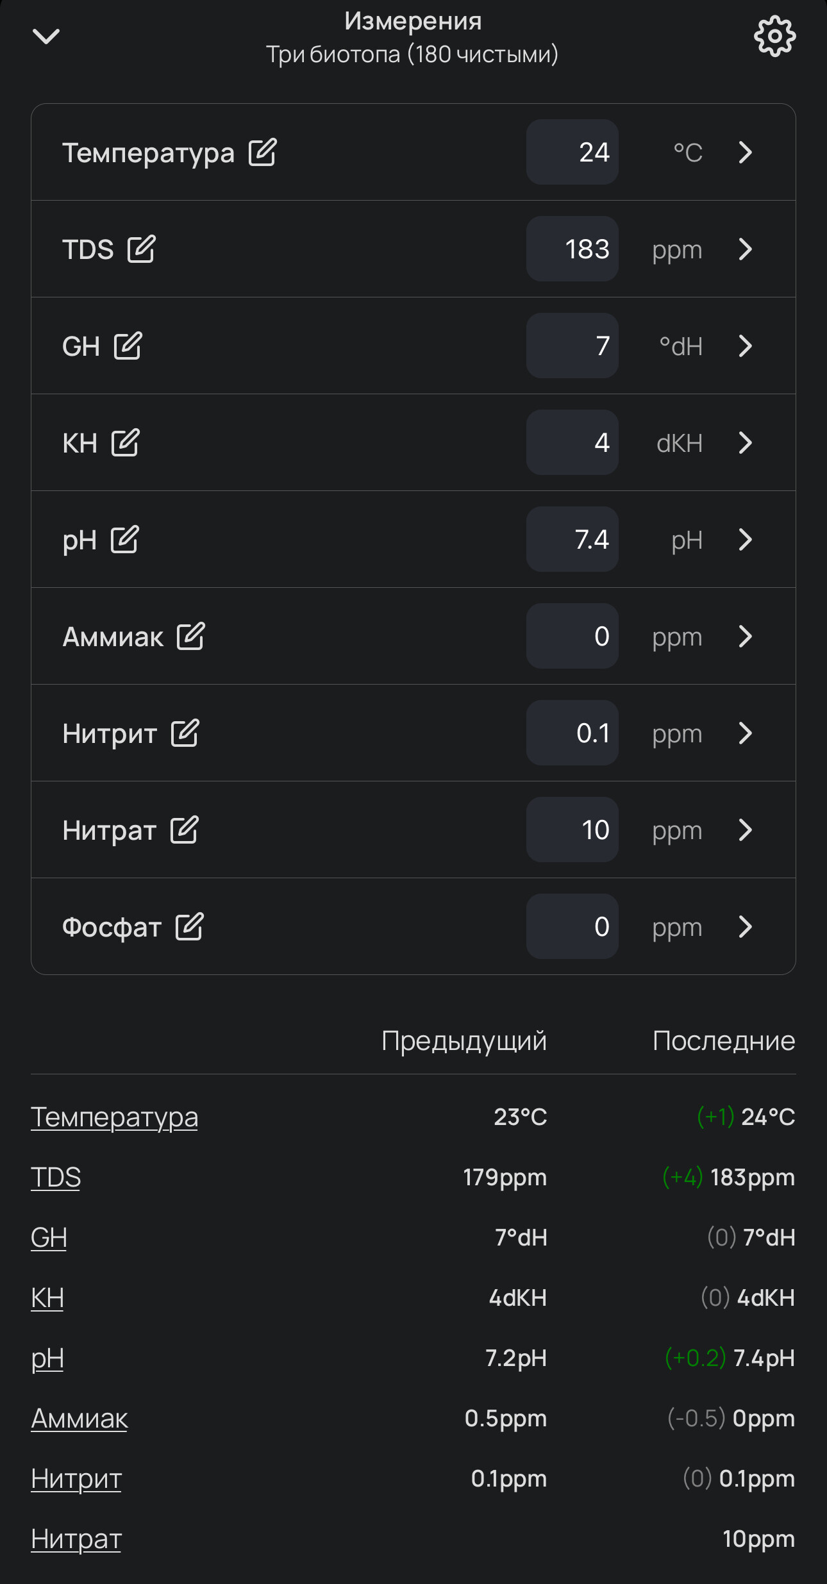Viewport: 827px width, 1584px height.
Task: Open the Аммиак link in comparison table
Action: (79, 1419)
